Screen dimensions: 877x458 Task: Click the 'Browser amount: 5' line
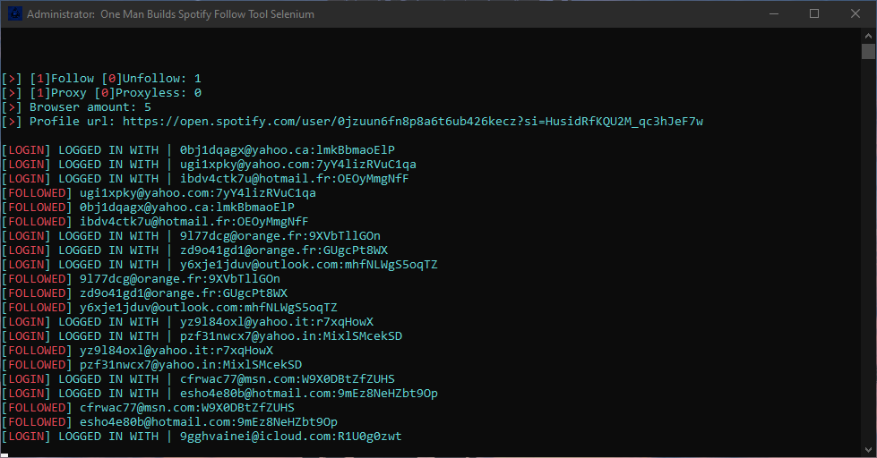77,107
